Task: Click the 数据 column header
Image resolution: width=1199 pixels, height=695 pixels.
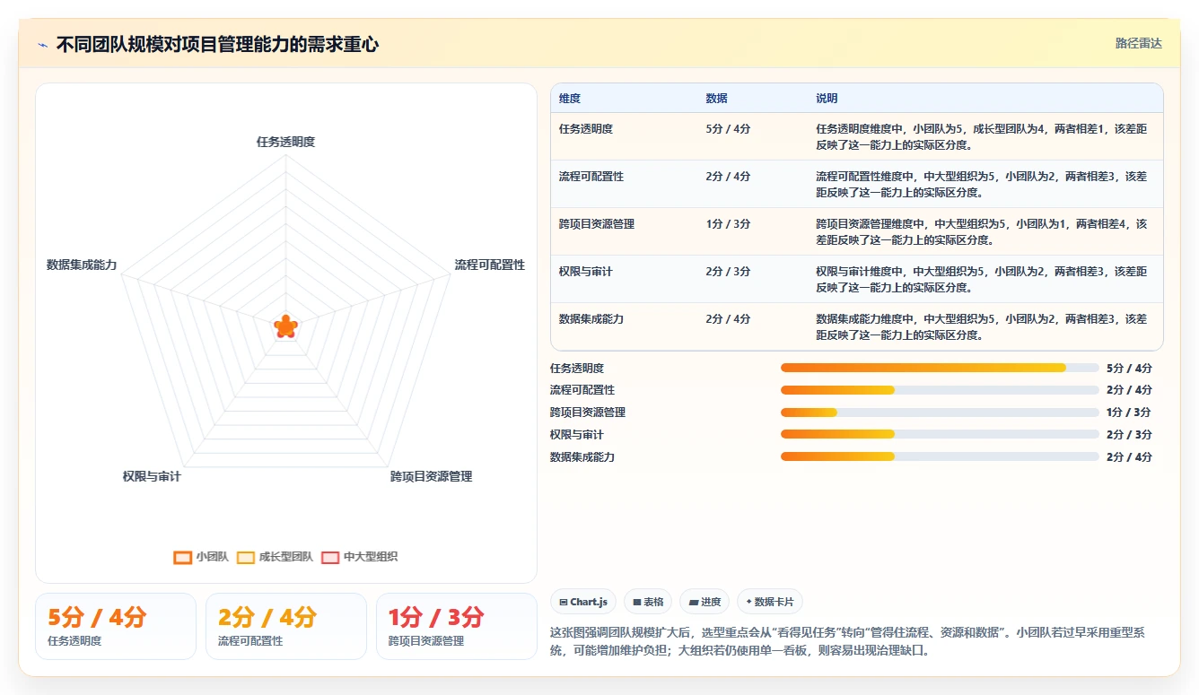Action: [x=716, y=99]
